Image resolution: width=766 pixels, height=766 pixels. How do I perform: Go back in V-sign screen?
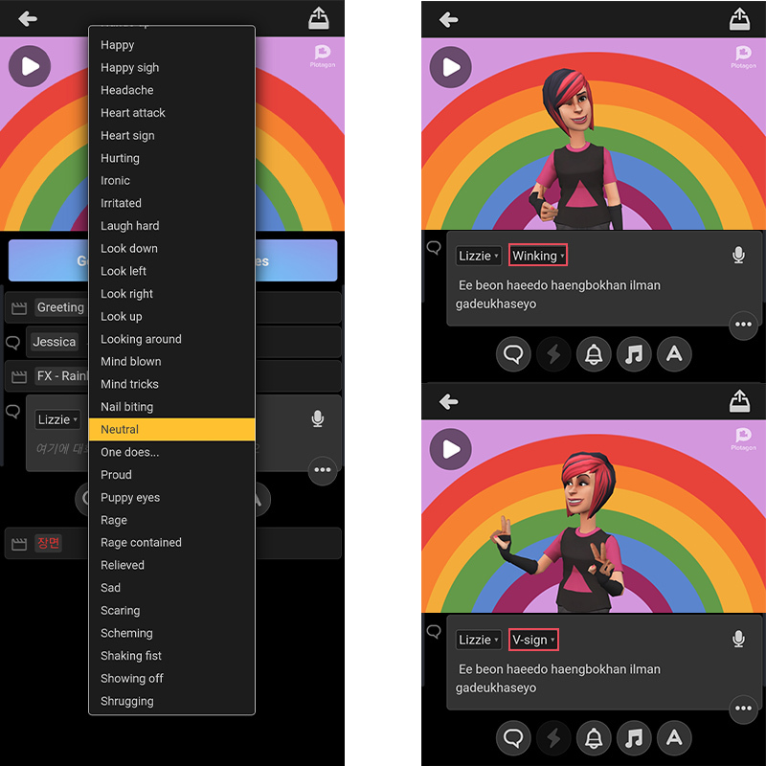[x=448, y=402]
